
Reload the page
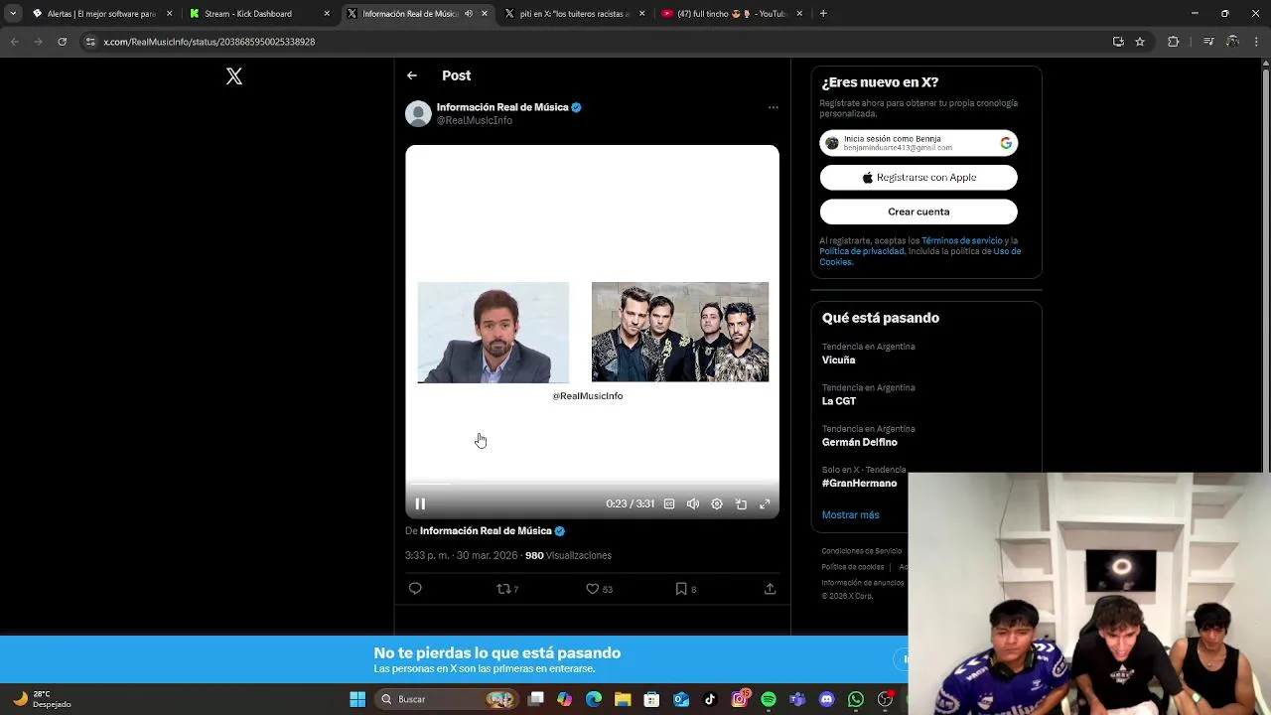[x=62, y=42]
